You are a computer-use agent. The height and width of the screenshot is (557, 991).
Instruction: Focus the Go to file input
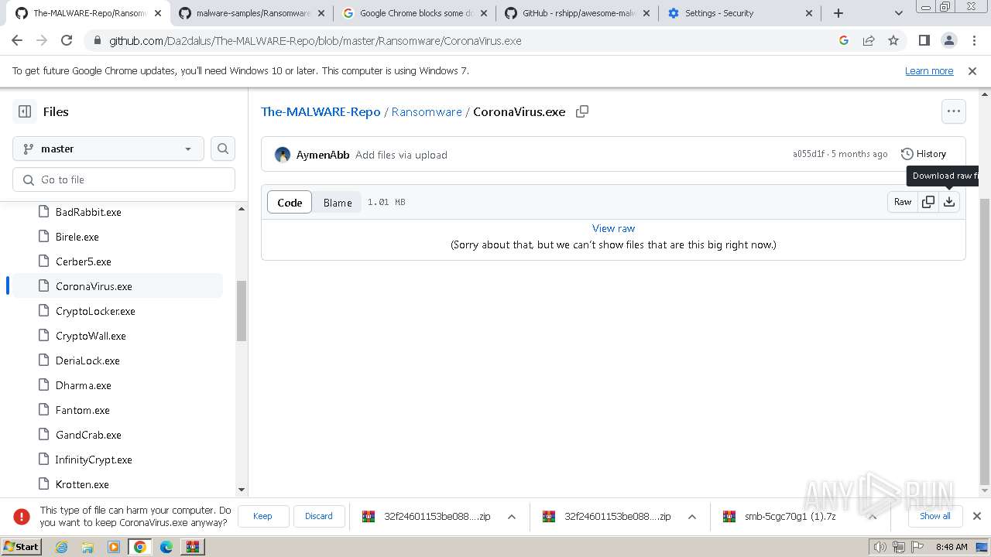coord(124,179)
